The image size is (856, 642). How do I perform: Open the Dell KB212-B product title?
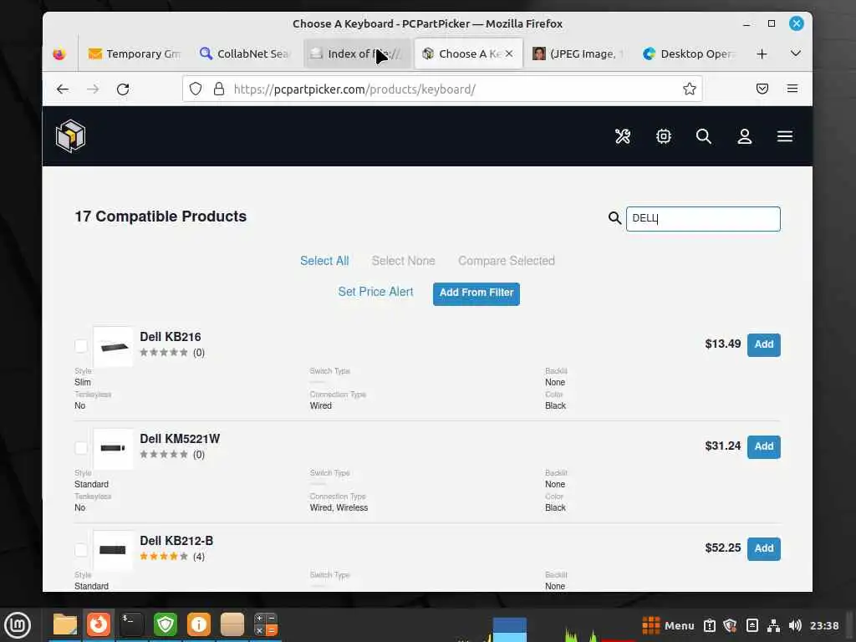click(176, 541)
